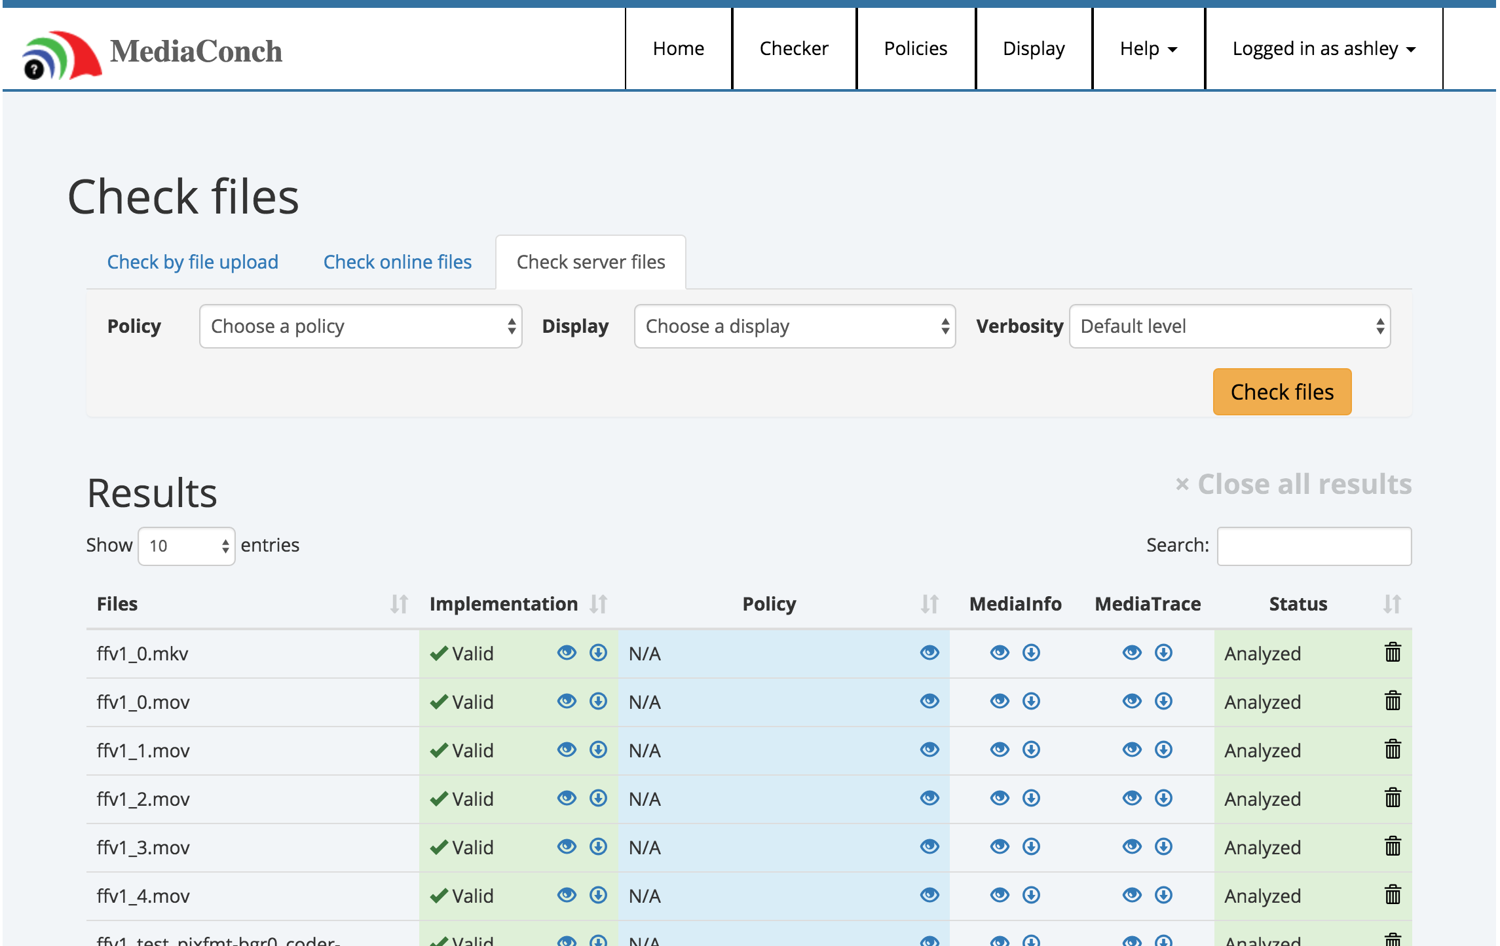The image size is (1500, 946).
Task: Delete the ffv1_3.mov result row
Action: (x=1393, y=846)
